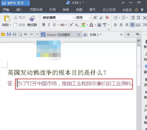147x130 pixels.
Task: Open file with the folder icon
Action: pos(3,34)
